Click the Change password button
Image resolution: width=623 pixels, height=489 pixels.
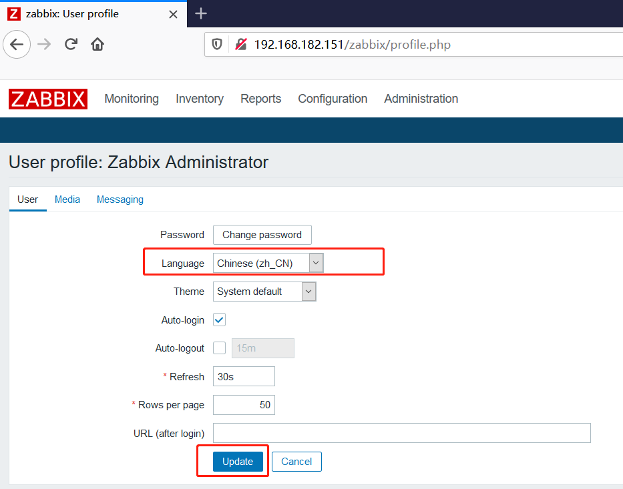pos(262,235)
